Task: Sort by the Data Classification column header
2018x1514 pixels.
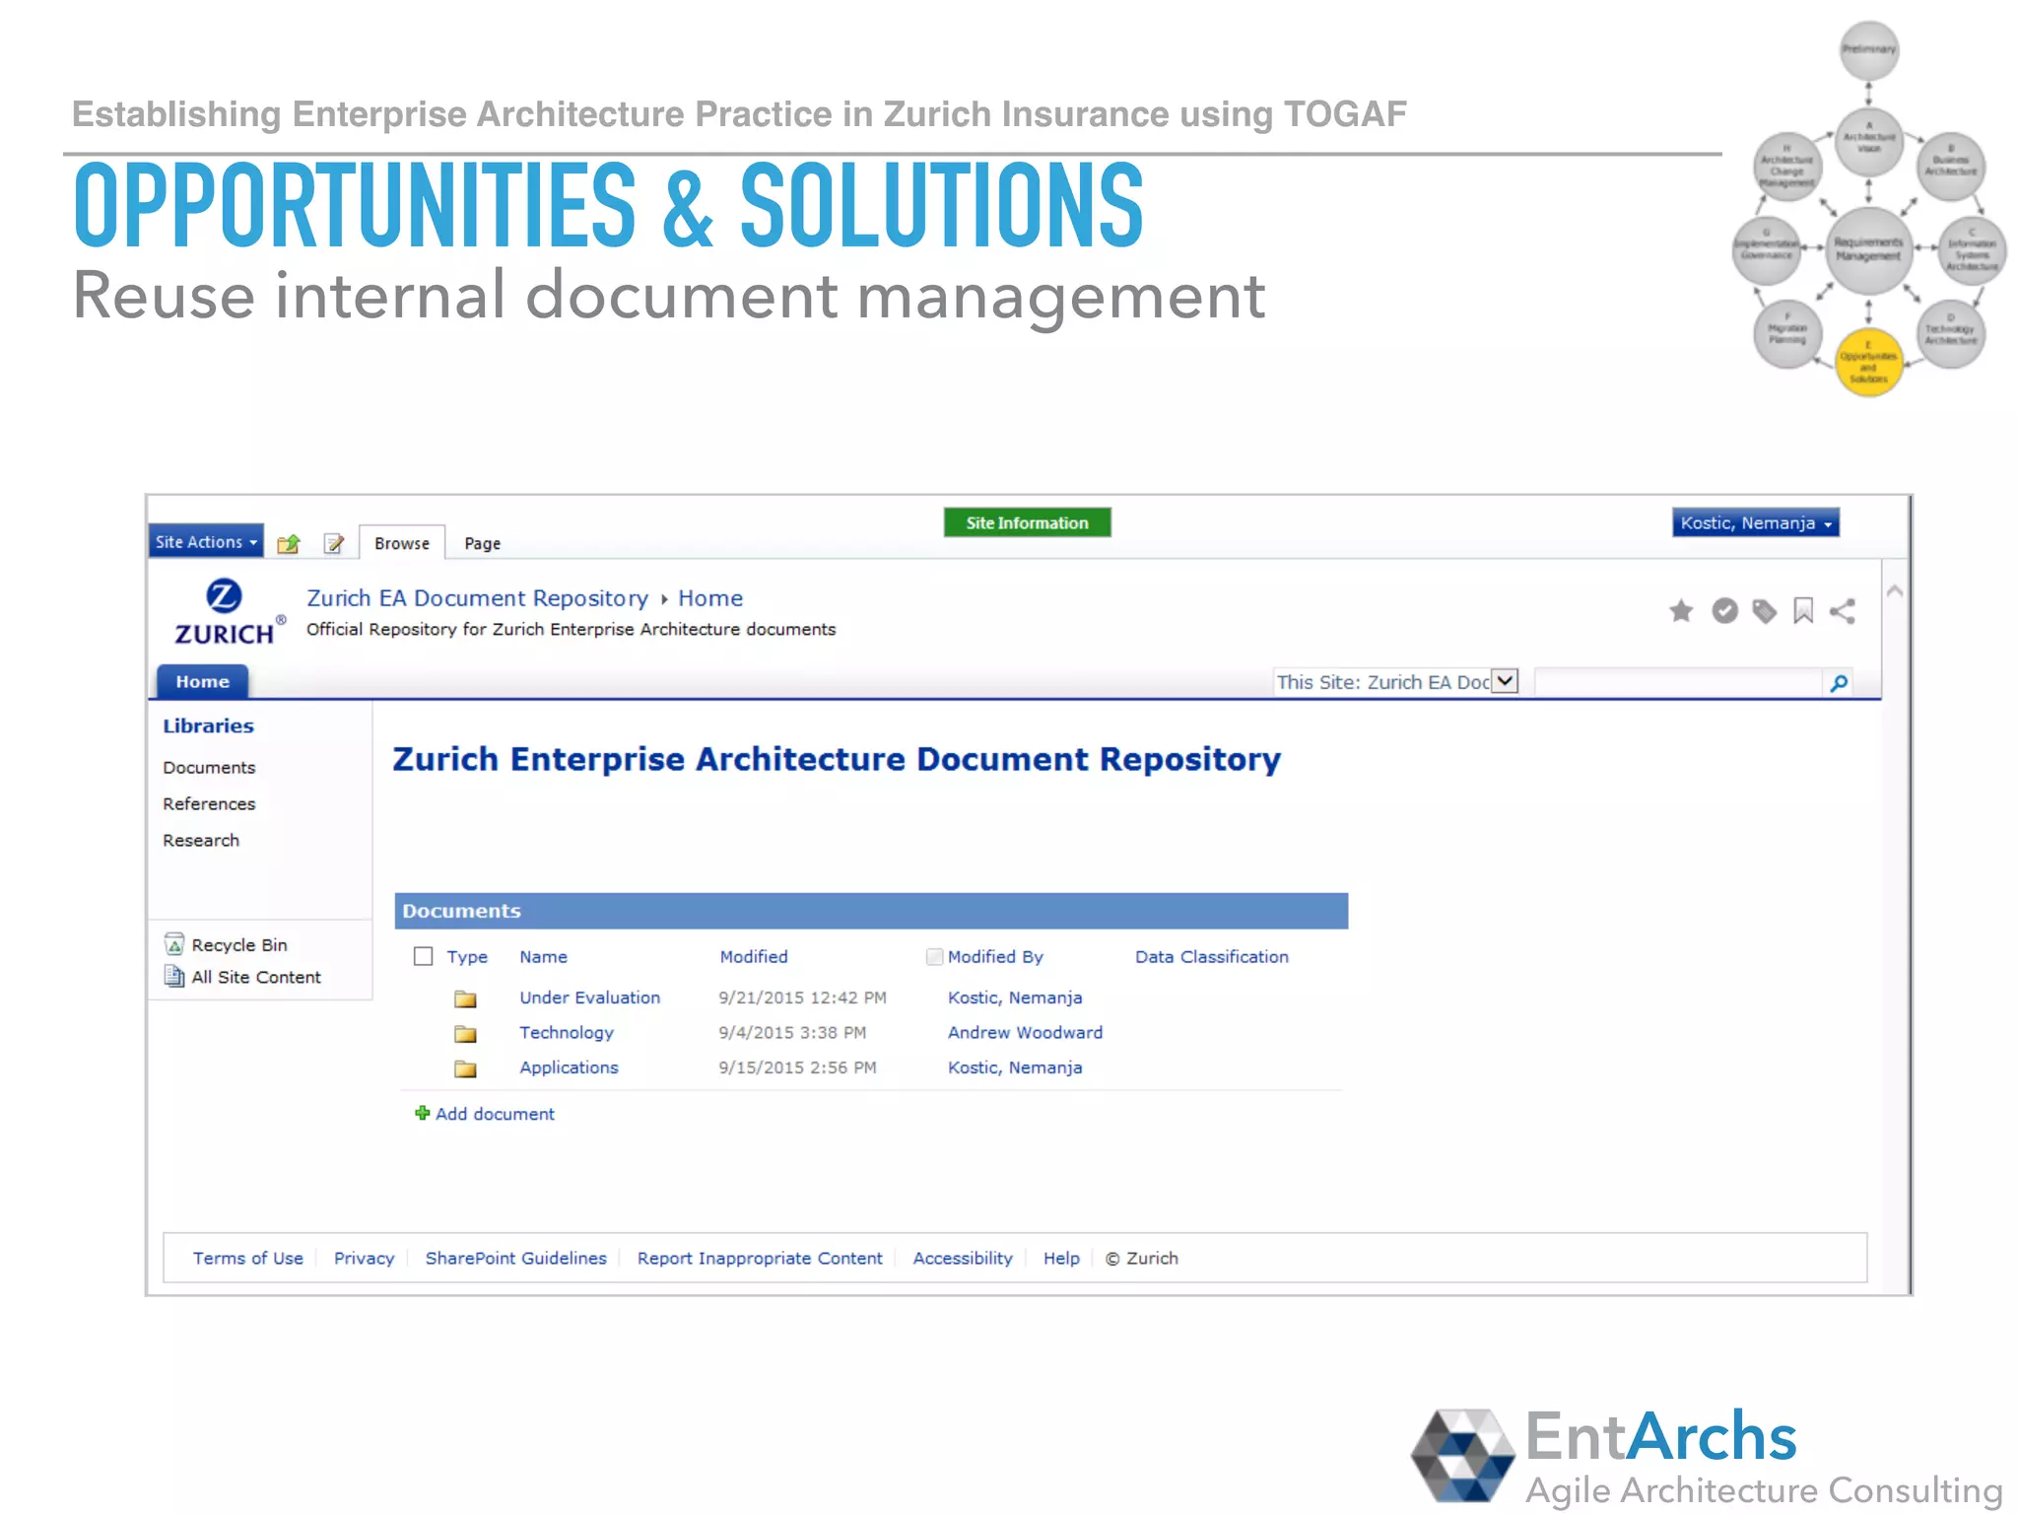Action: pyautogui.click(x=1212, y=957)
